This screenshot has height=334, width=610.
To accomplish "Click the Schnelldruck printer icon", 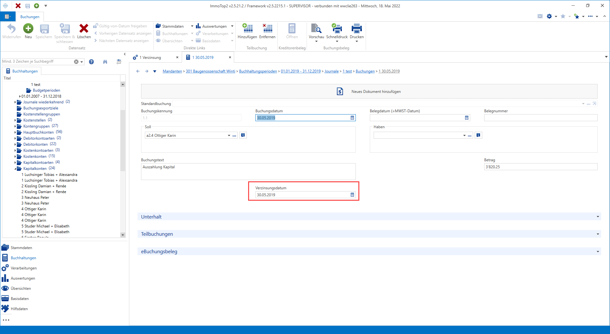I will (x=337, y=28).
